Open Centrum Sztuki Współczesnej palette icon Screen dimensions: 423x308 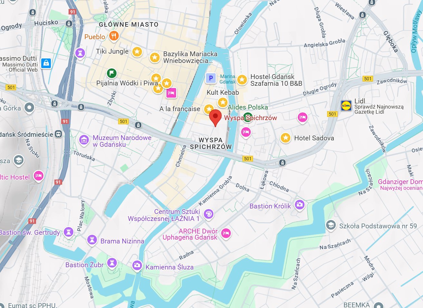tap(209, 214)
